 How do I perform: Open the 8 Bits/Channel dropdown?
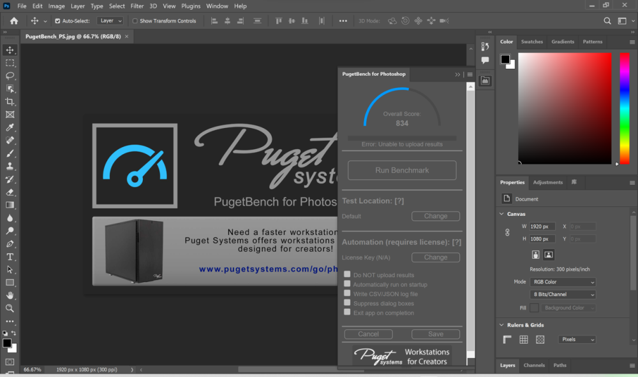tap(563, 294)
